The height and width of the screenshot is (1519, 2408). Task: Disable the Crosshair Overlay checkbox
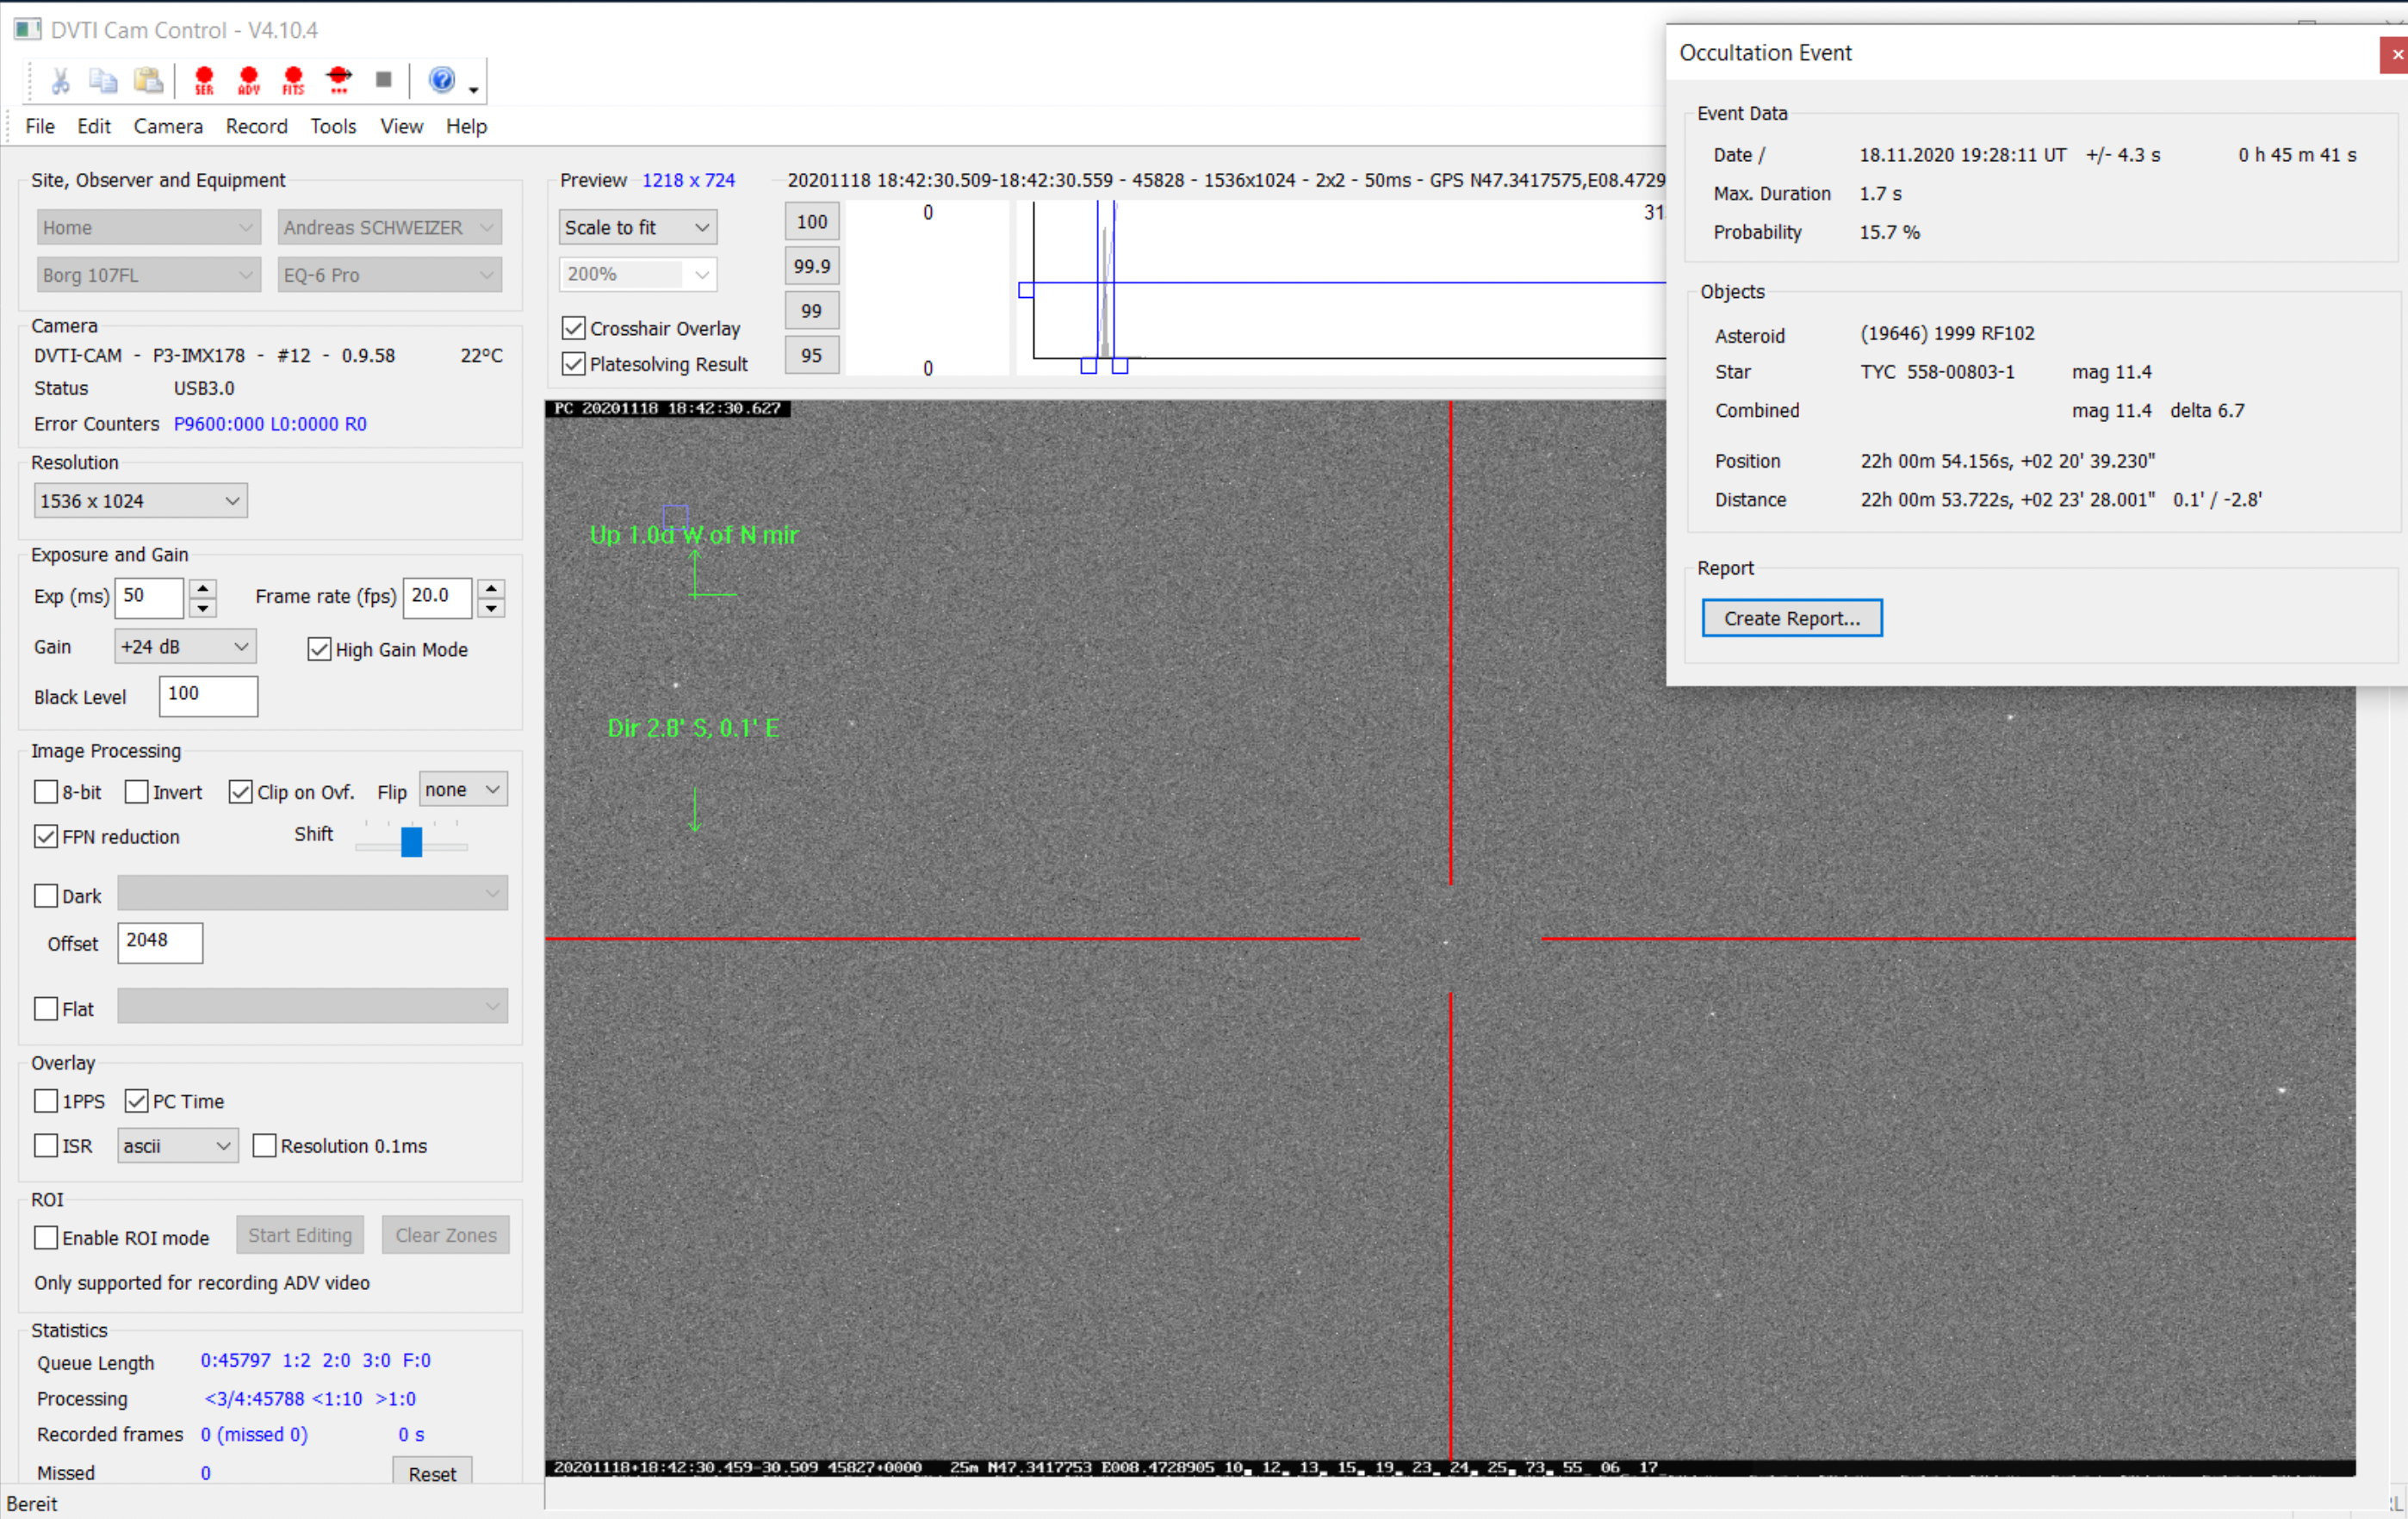coord(573,328)
